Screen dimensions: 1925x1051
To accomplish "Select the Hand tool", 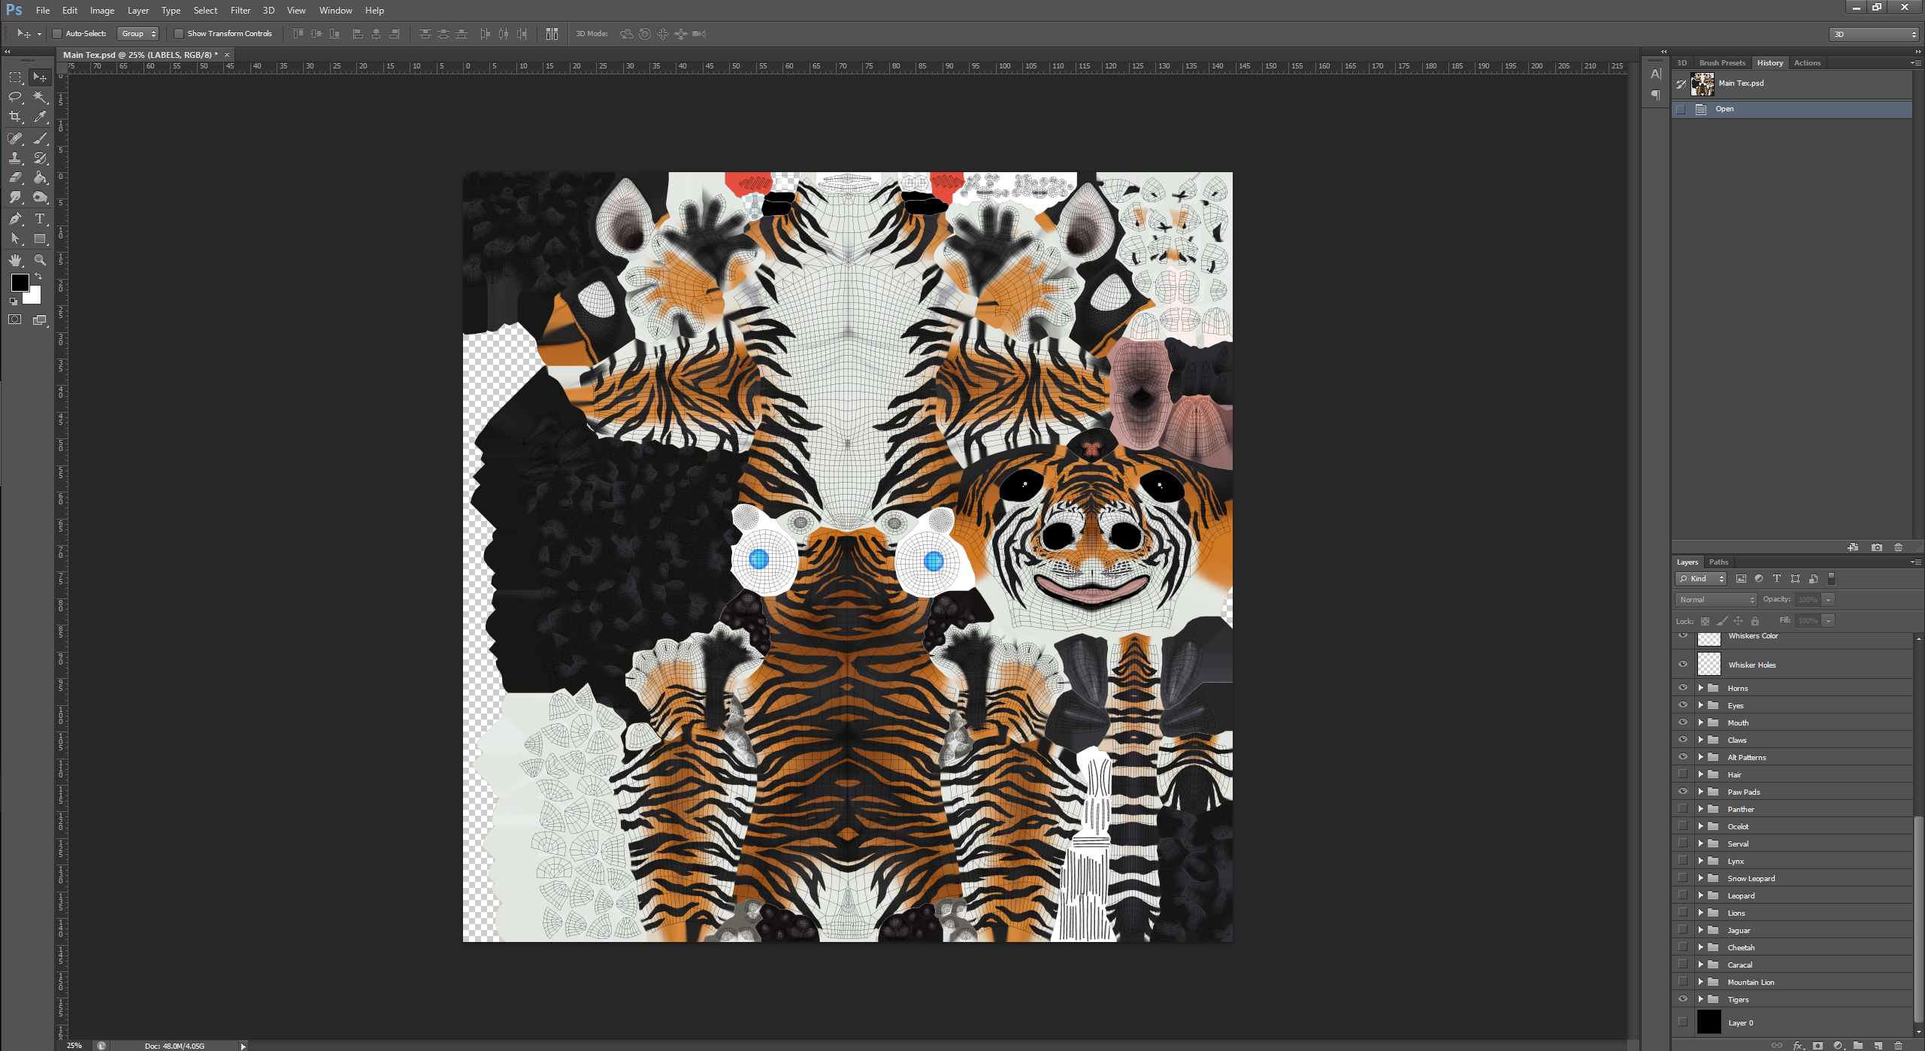I will tap(15, 260).
